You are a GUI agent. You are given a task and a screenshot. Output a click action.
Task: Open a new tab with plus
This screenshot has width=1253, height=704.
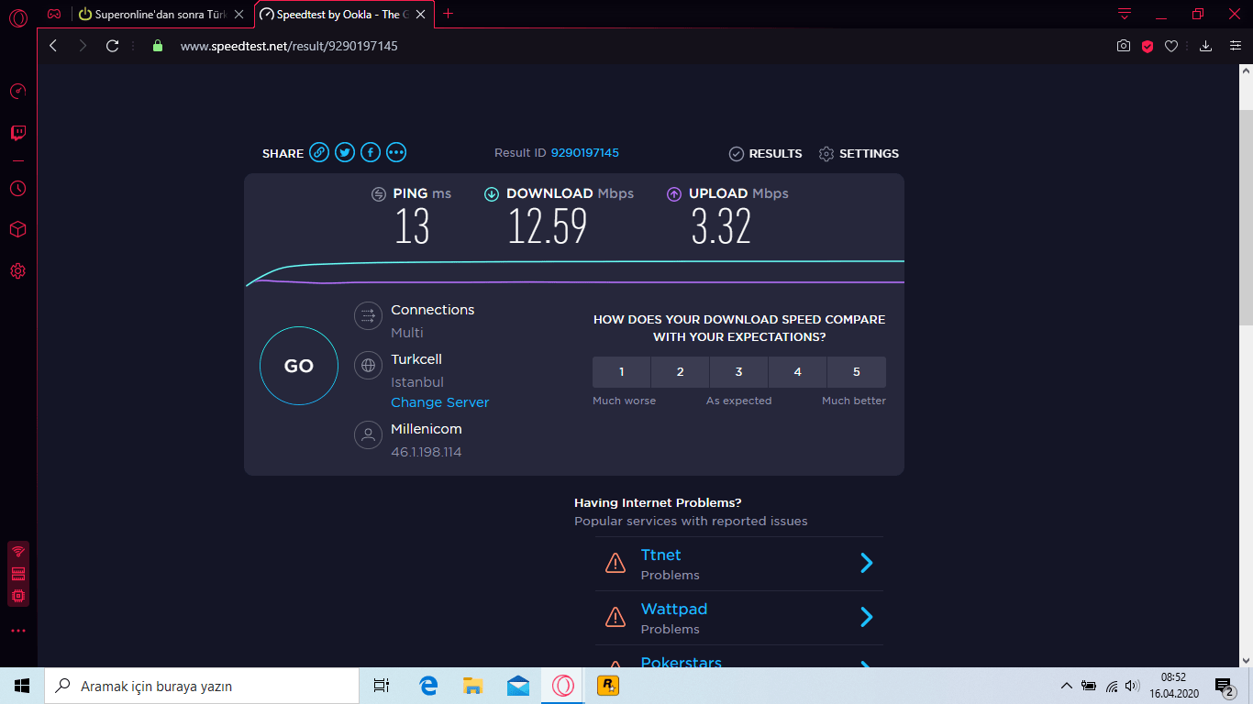pyautogui.click(x=449, y=14)
